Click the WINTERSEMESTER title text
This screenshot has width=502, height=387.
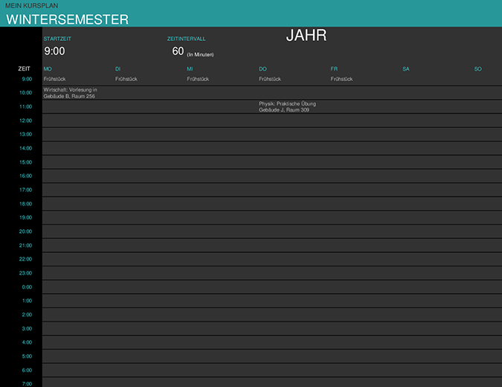pyautogui.click(x=67, y=20)
